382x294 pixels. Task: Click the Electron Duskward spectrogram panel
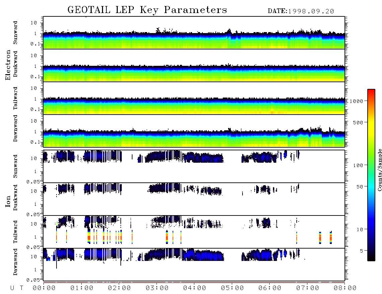194,65
